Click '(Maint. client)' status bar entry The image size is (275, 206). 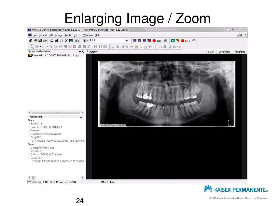pyautogui.click(x=108, y=182)
